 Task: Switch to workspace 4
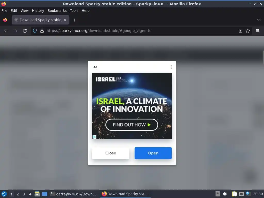[x=30, y=194]
